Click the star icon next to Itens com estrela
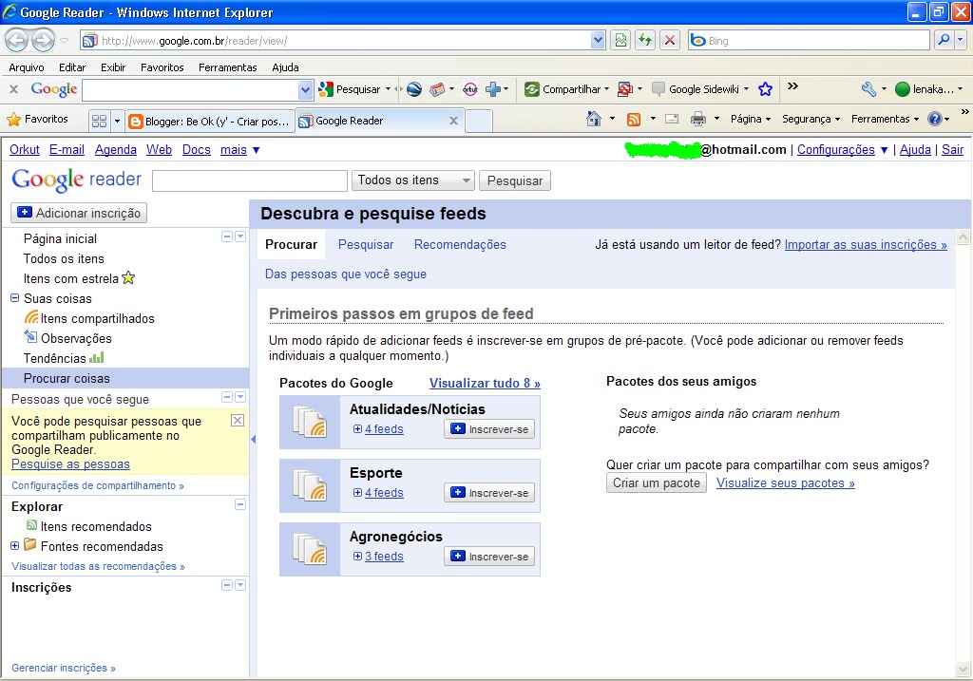This screenshot has width=973, height=681. pyautogui.click(x=128, y=278)
